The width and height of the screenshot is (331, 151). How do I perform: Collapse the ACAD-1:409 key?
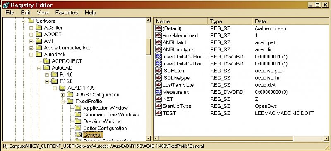tap(55, 88)
